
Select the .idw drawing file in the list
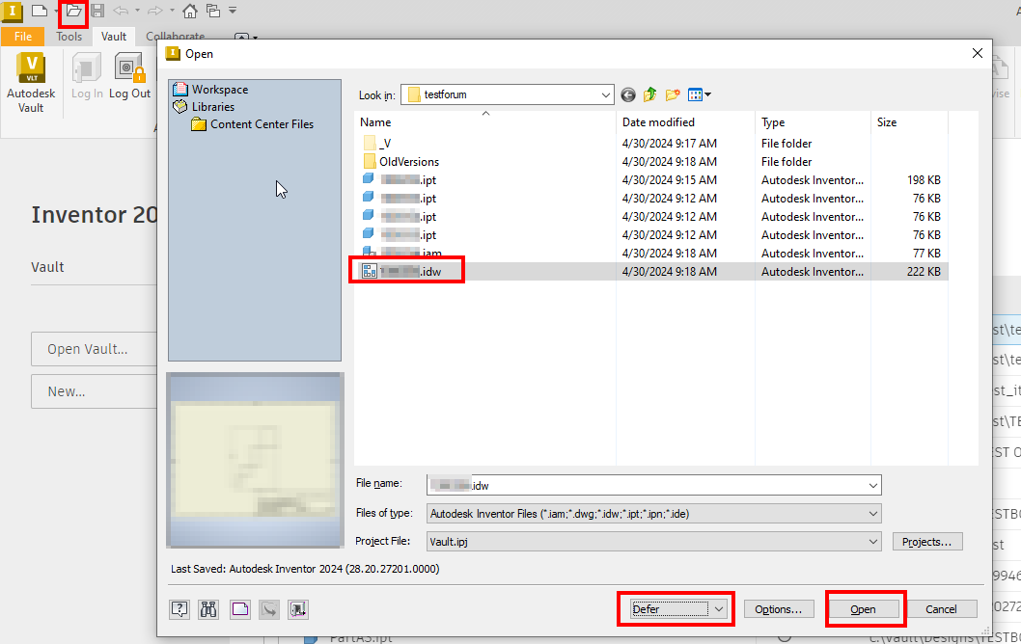click(x=405, y=270)
